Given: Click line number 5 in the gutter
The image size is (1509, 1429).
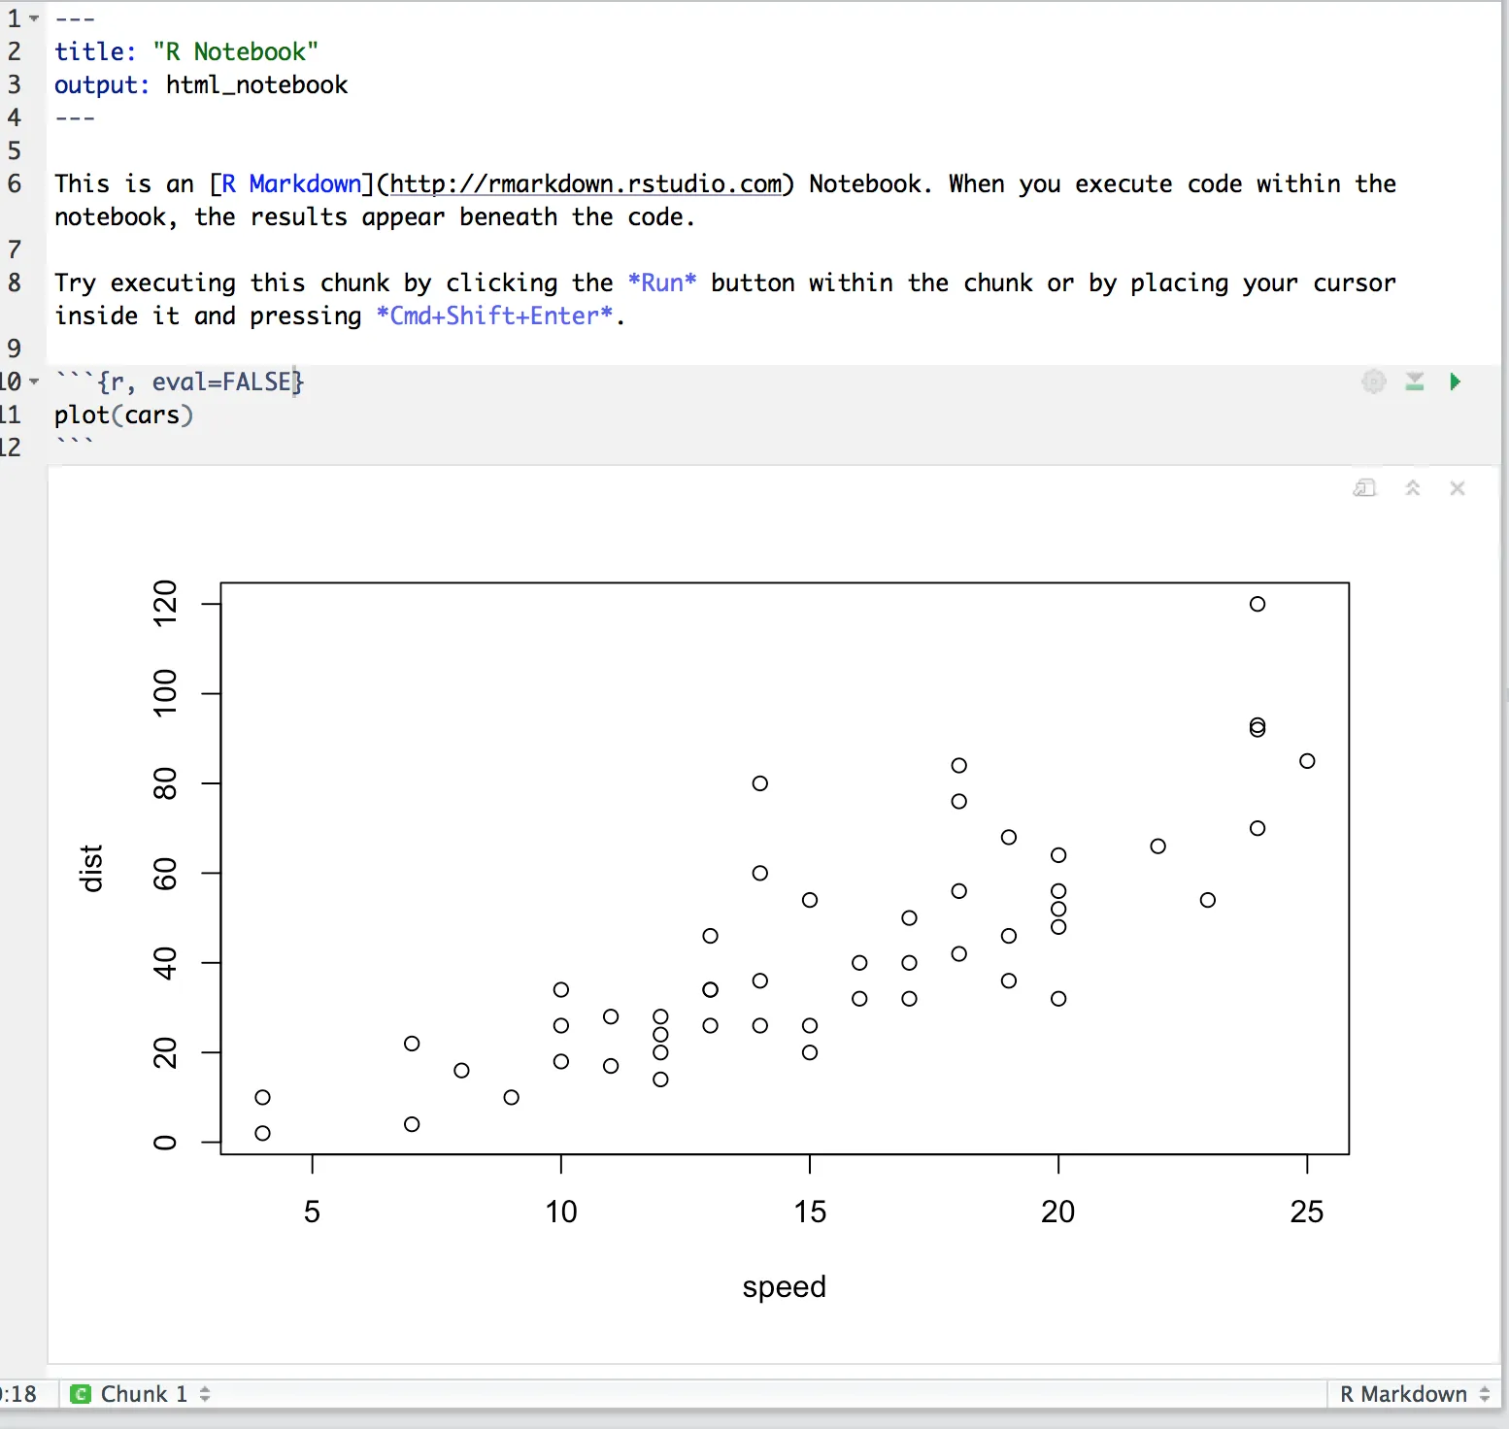Looking at the screenshot, I should pyautogui.click(x=14, y=150).
